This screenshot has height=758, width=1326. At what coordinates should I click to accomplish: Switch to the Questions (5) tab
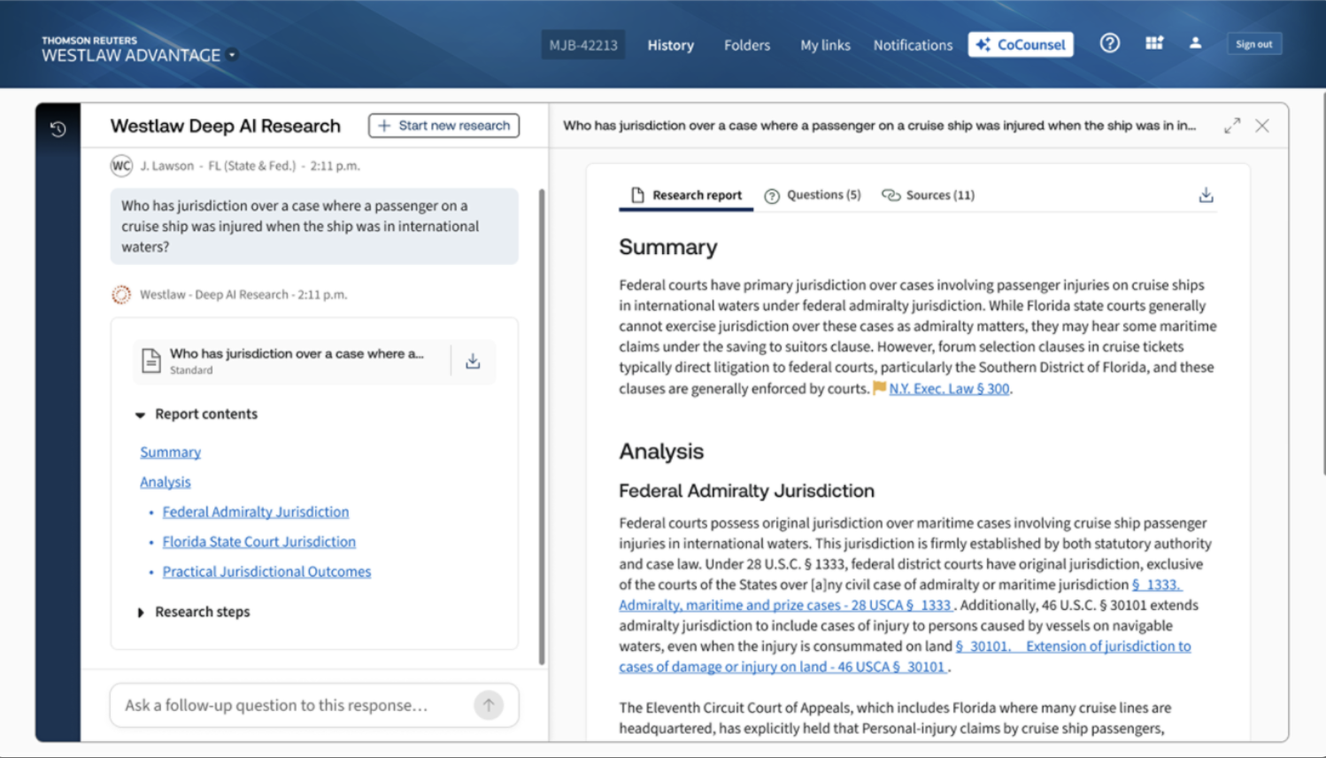[x=813, y=195]
